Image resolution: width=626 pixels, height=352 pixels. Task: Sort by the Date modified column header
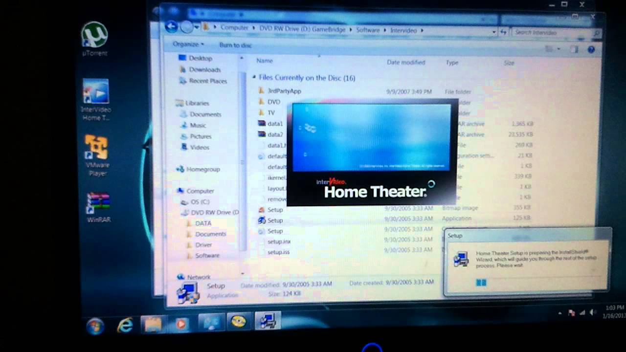click(406, 62)
